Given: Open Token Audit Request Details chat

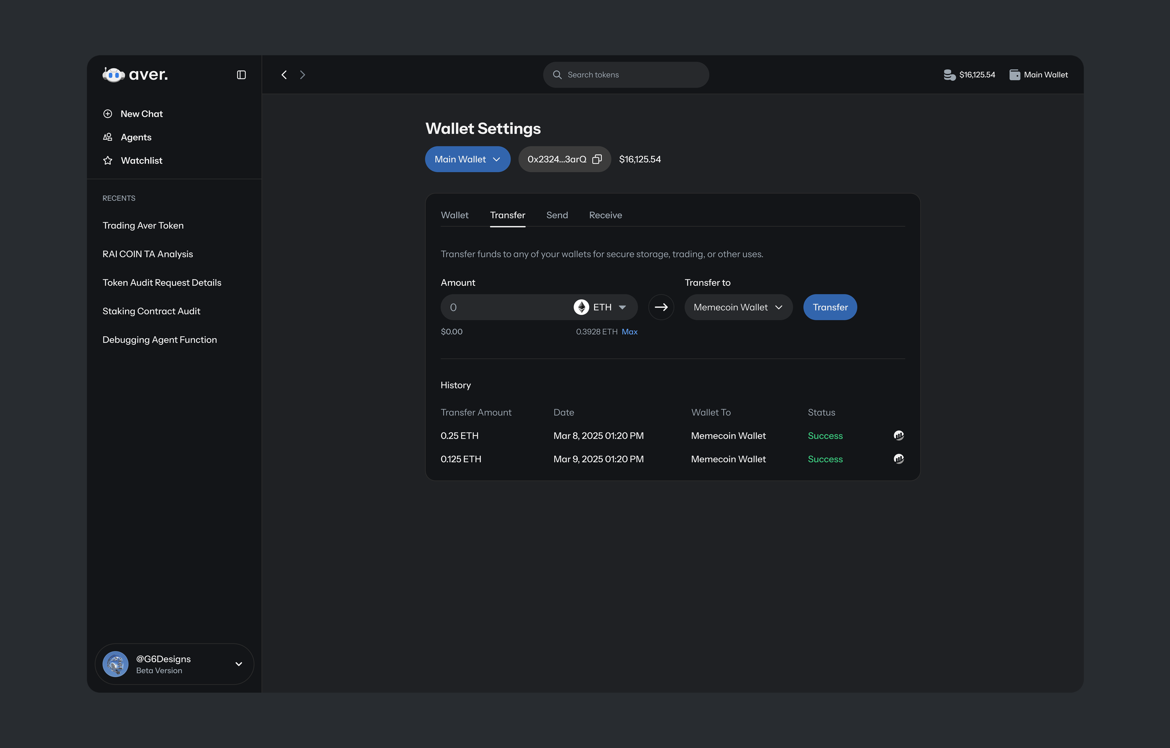Looking at the screenshot, I should click(x=162, y=283).
